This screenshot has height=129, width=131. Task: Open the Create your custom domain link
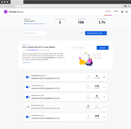coord(35,24)
